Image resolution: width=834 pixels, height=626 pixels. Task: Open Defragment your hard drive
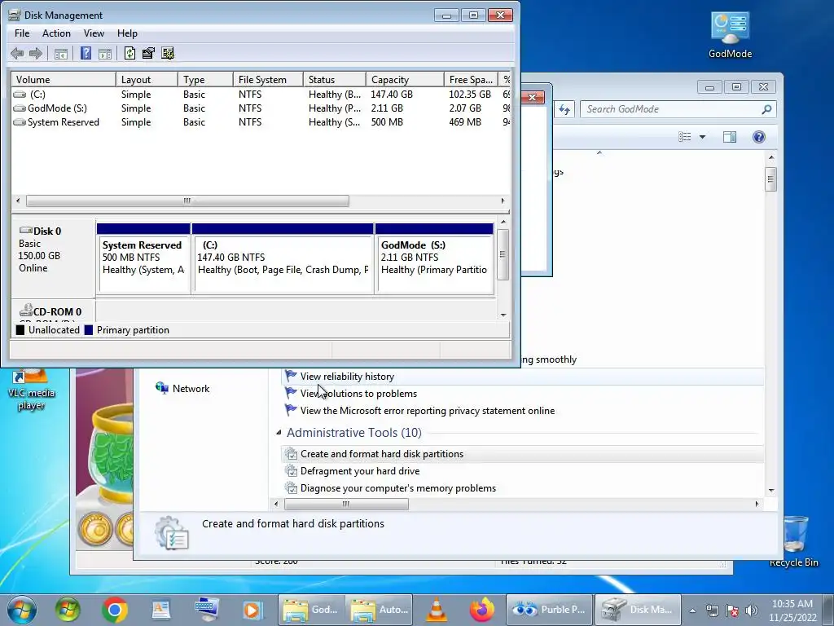[x=360, y=471]
